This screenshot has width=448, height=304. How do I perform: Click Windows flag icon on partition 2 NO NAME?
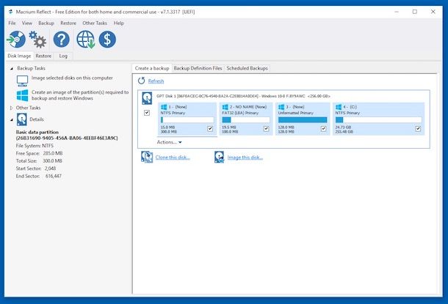point(225,107)
